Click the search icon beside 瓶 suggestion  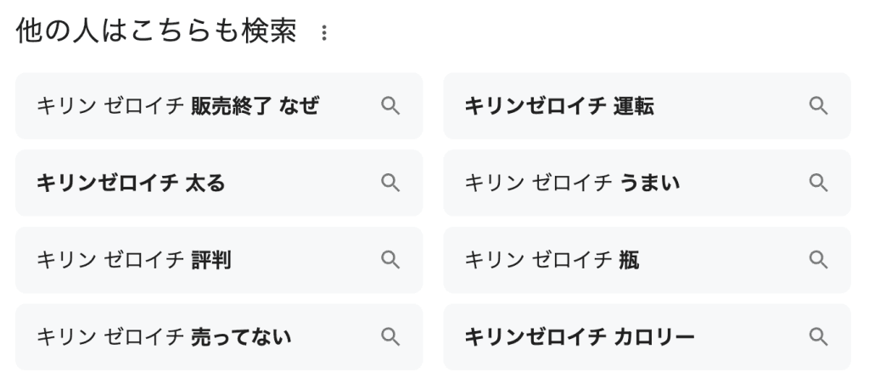[818, 260]
